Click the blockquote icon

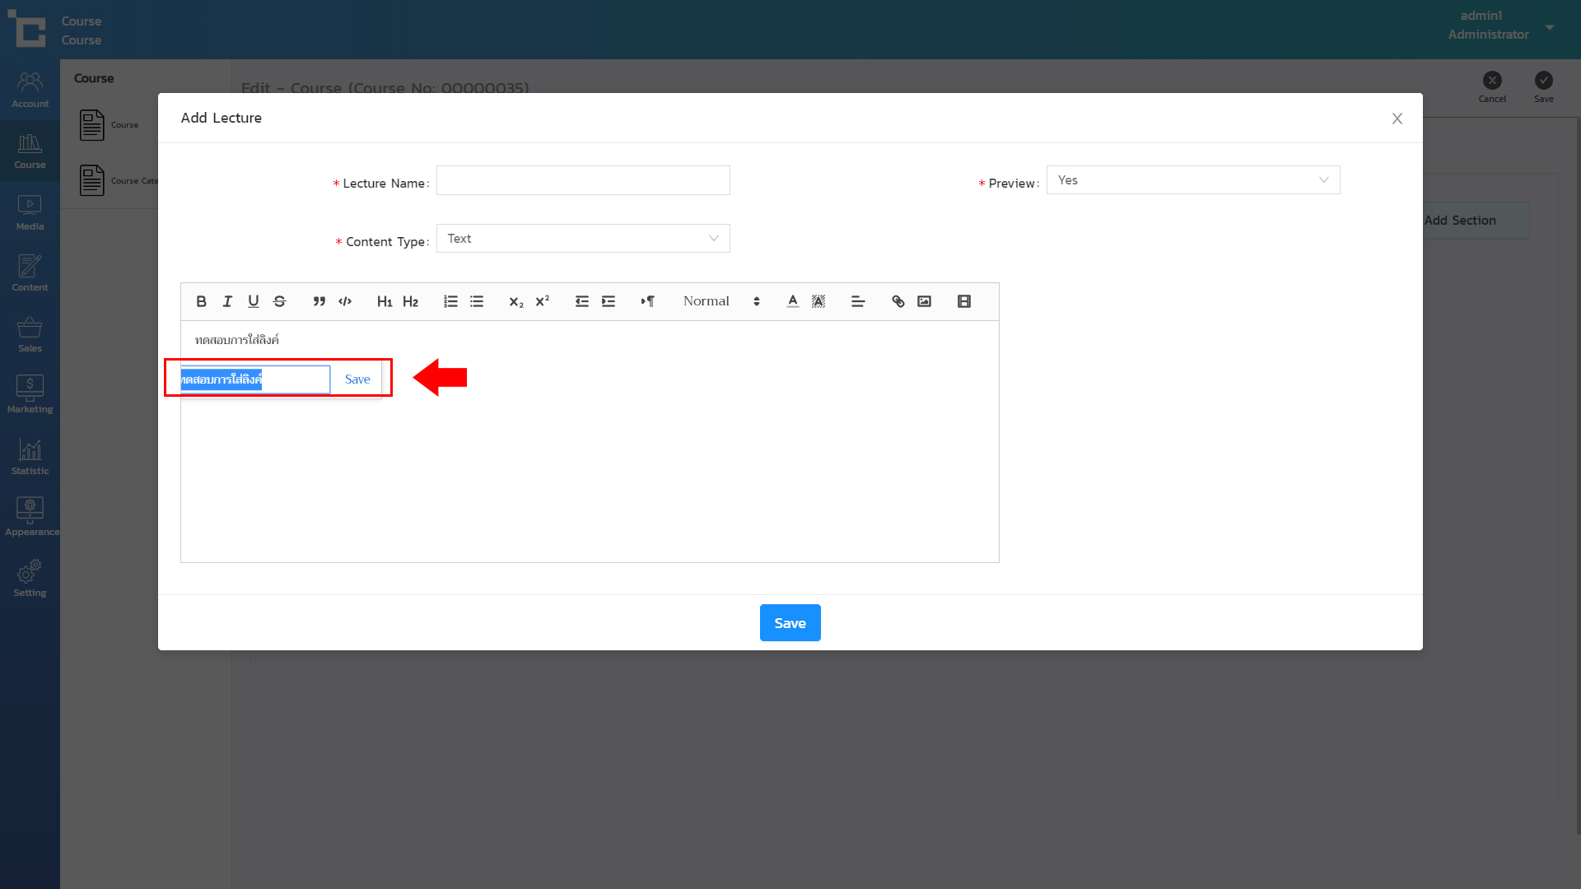coord(319,301)
